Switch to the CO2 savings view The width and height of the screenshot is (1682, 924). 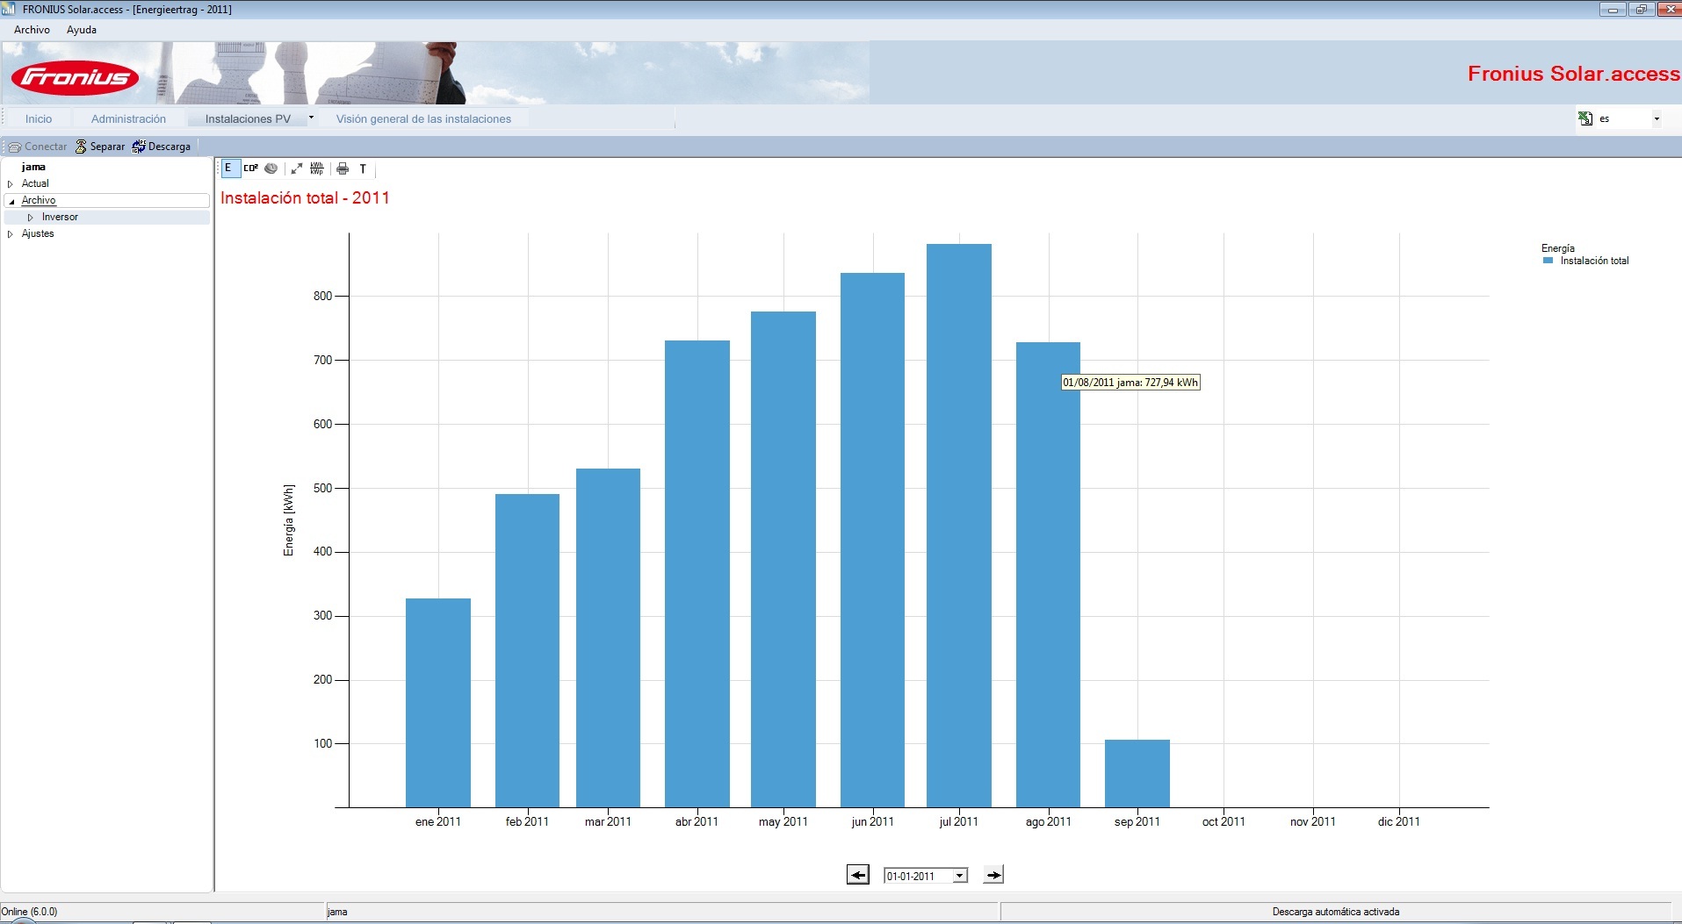[250, 168]
